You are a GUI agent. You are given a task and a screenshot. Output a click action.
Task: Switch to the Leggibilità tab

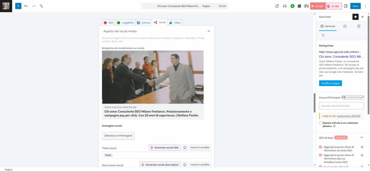click(125, 23)
